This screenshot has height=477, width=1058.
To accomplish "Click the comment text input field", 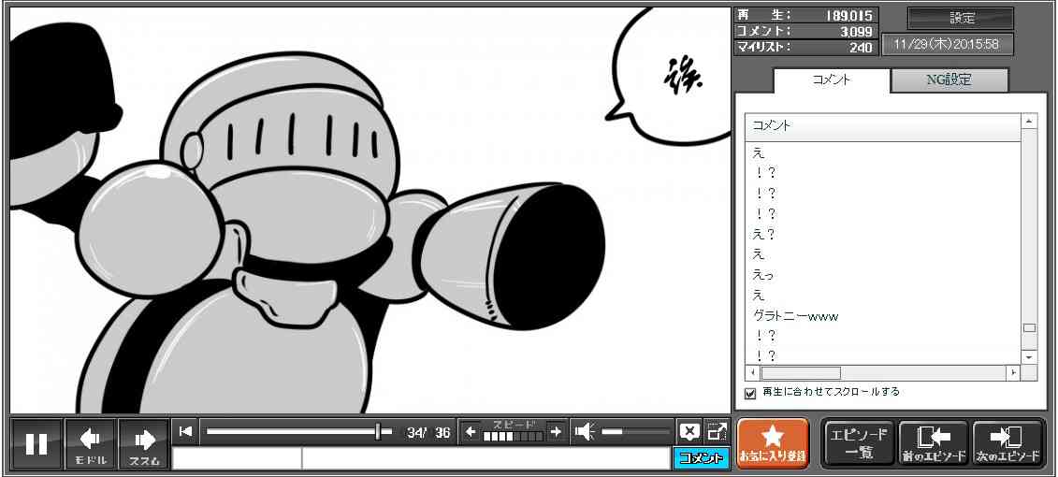I will [x=485, y=458].
